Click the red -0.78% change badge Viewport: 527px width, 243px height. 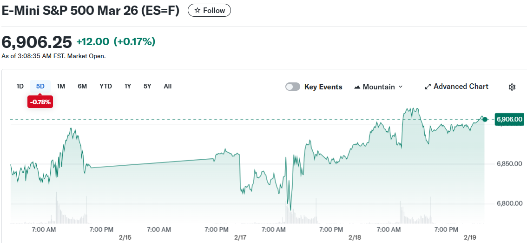pos(40,101)
